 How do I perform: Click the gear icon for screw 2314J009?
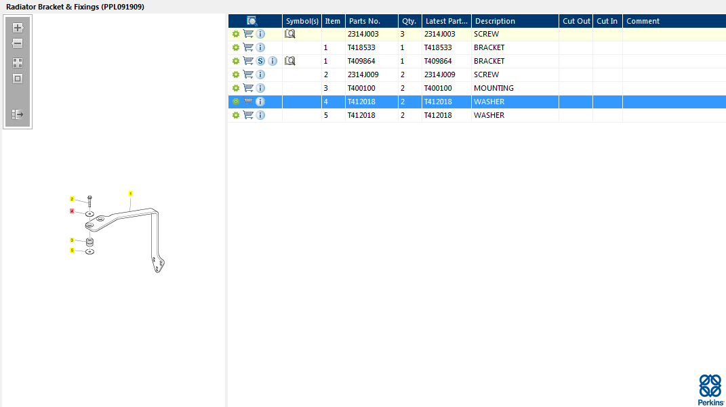(x=236, y=74)
